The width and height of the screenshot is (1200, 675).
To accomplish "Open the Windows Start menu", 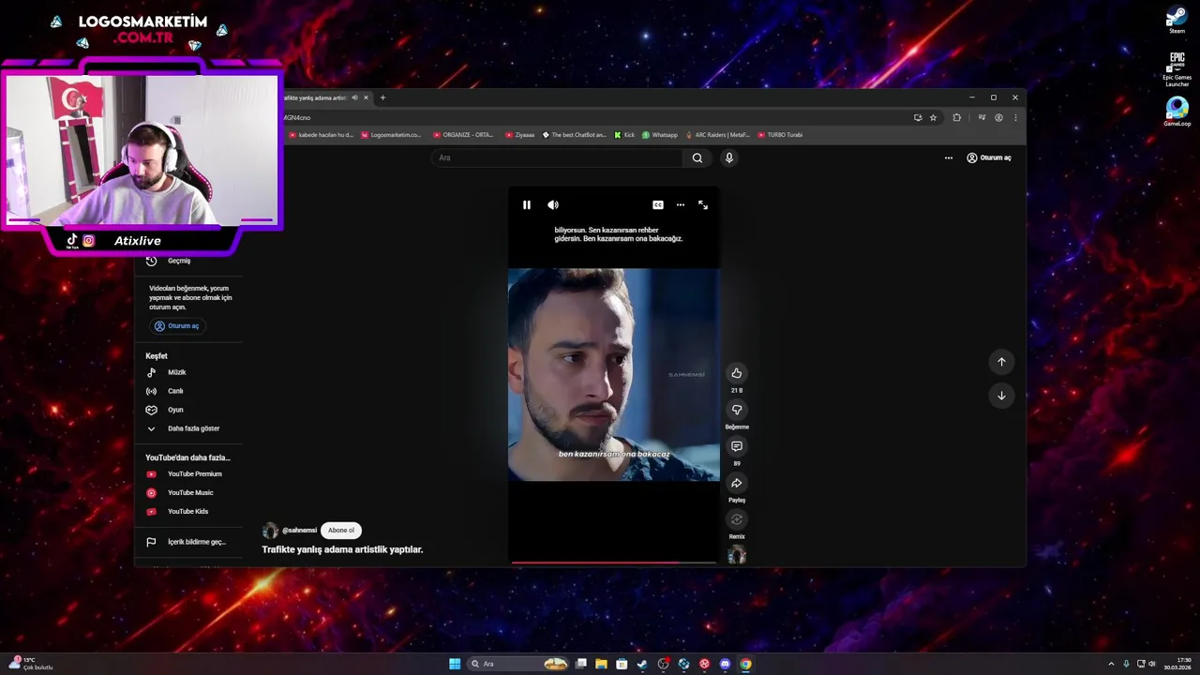I will tap(455, 664).
